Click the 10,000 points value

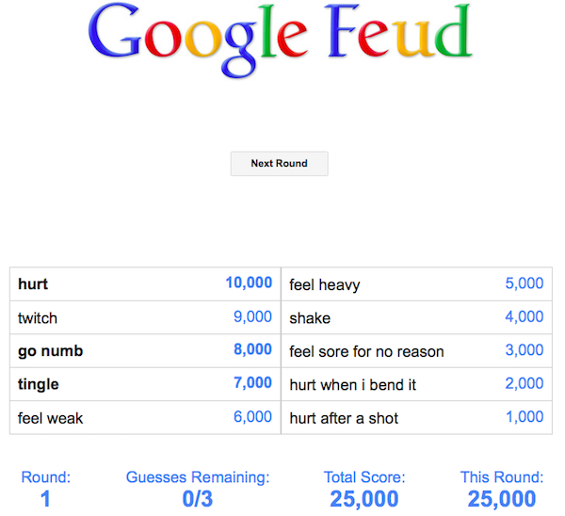(x=249, y=282)
